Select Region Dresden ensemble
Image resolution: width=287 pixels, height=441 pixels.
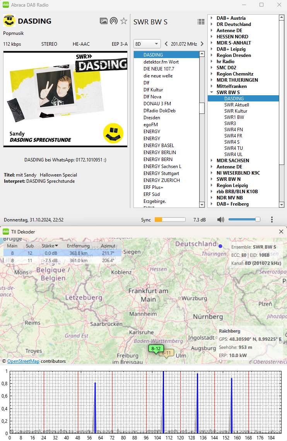click(234, 55)
